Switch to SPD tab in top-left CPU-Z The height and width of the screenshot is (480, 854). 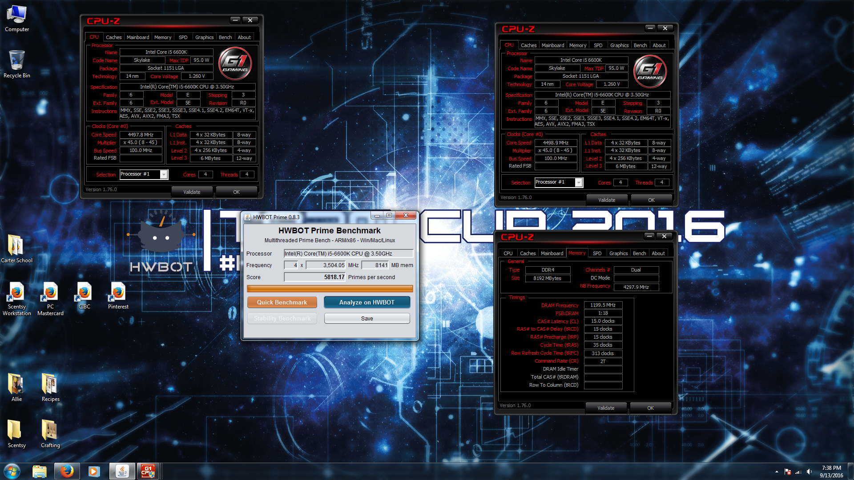tap(183, 37)
